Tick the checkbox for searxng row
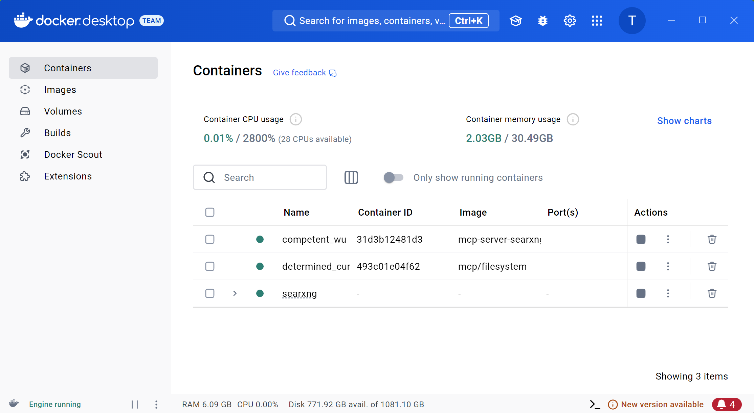The image size is (754, 413). pos(210,293)
